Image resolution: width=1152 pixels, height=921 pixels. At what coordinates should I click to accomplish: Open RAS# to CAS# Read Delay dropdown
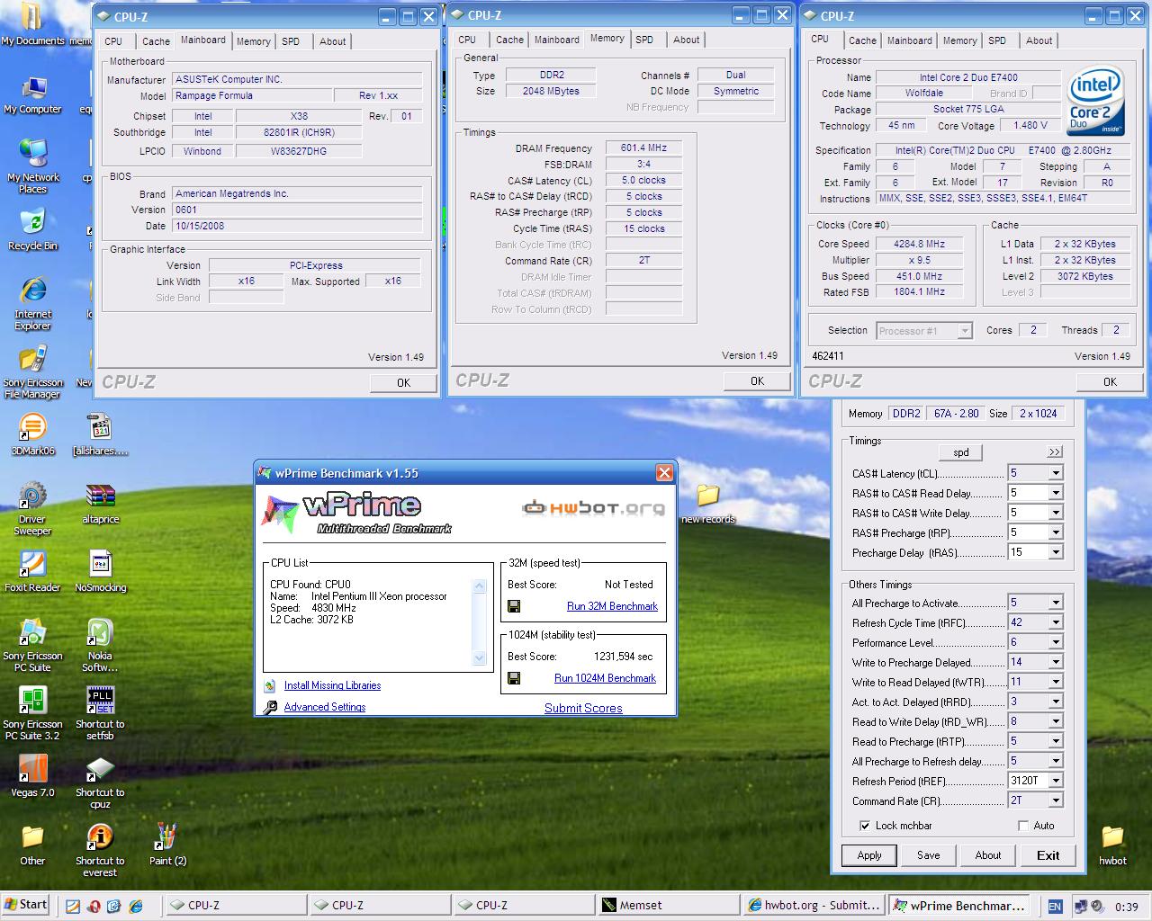(1056, 493)
